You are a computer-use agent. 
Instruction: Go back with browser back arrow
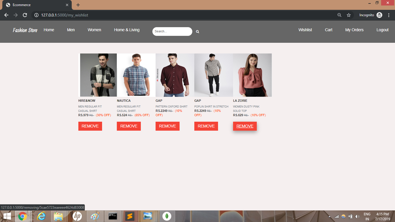[x=6, y=15]
